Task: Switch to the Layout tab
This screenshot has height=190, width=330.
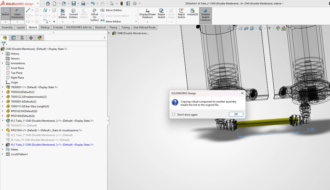Action: (x=21, y=27)
